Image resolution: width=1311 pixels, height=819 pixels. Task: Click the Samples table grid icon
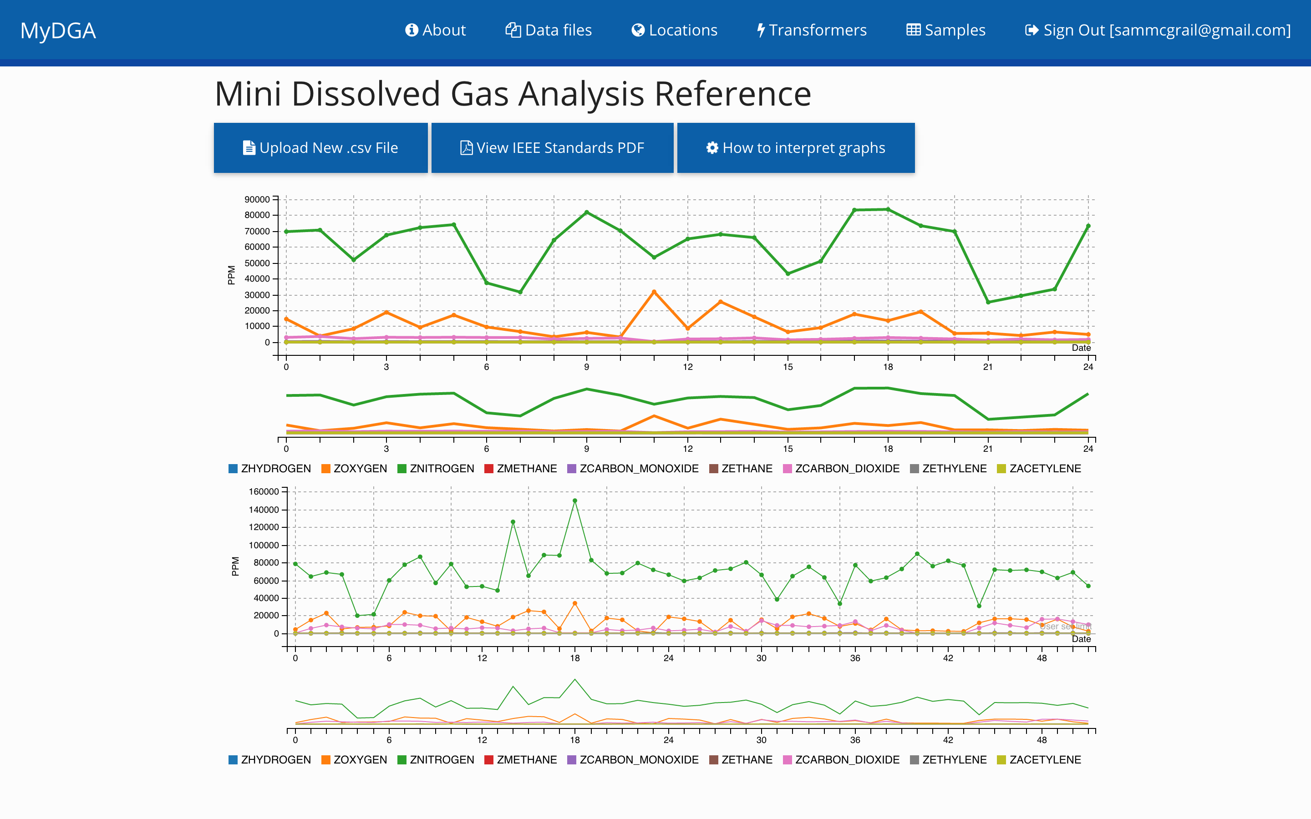(x=913, y=30)
